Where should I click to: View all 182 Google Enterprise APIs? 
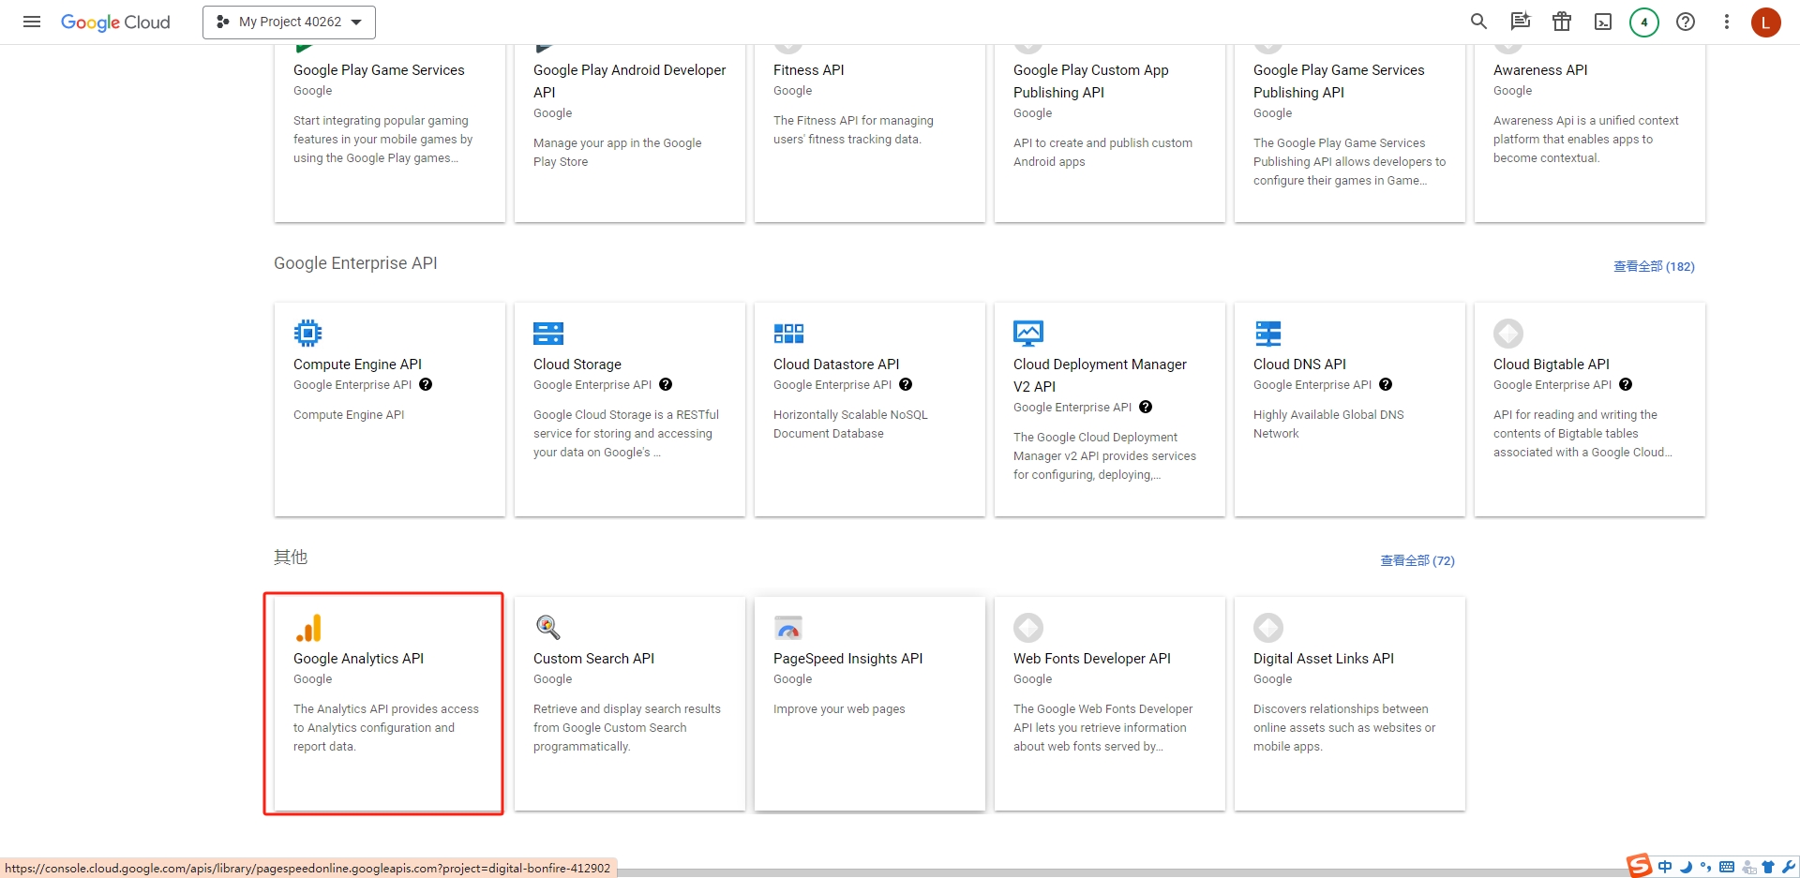(x=1654, y=266)
